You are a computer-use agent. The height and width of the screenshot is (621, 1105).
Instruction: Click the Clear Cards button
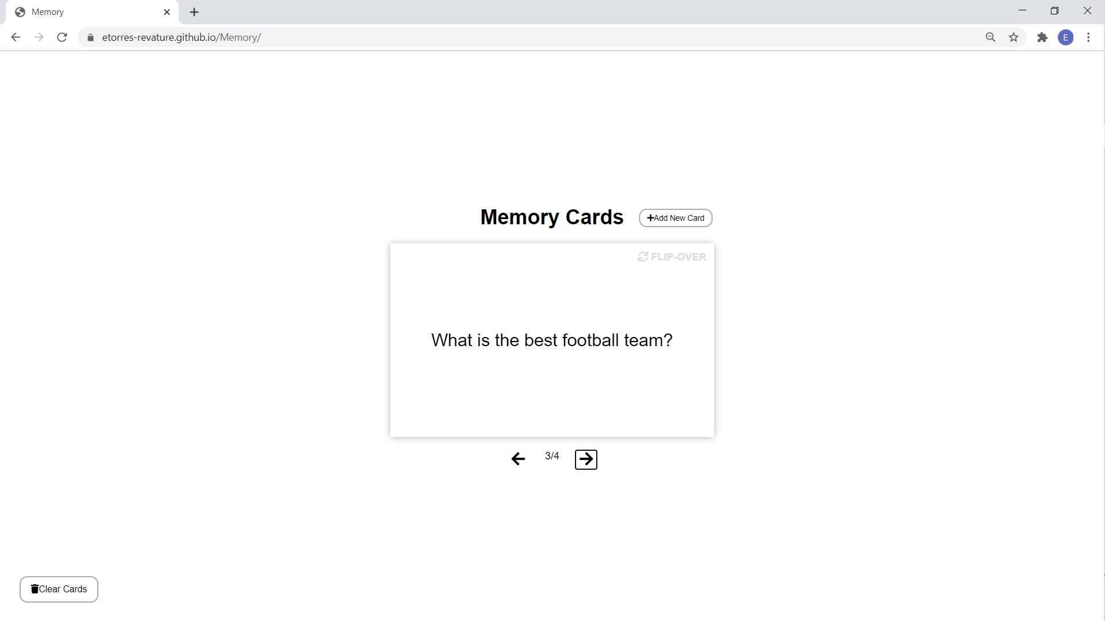(59, 589)
